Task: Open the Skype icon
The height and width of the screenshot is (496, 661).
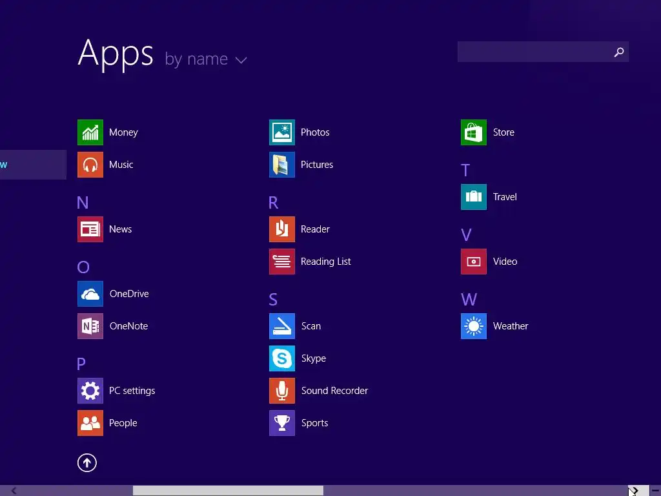Action: (x=282, y=358)
